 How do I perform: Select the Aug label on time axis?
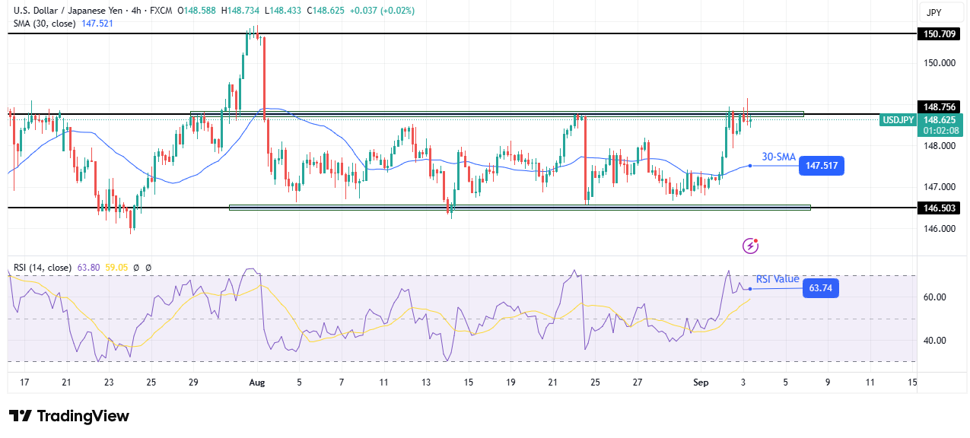coord(256,382)
